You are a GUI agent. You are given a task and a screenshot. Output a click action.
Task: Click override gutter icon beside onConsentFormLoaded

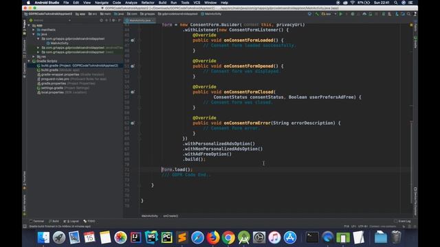(x=133, y=40)
